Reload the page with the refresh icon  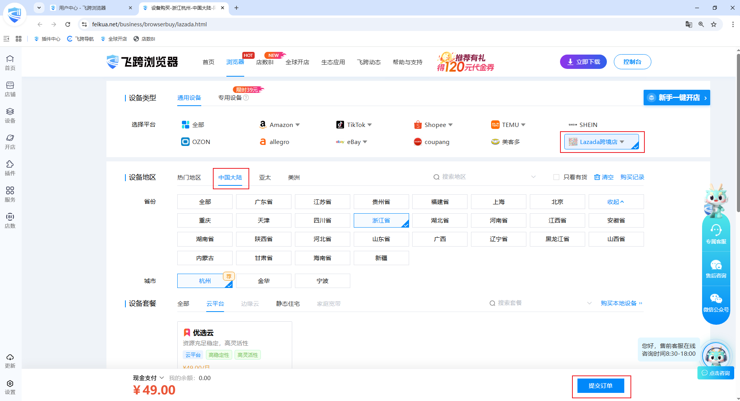coord(68,24)
